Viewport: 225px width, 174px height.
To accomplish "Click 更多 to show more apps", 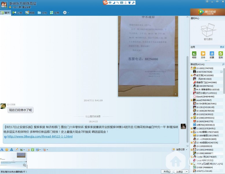I will [x=222, y=47].
